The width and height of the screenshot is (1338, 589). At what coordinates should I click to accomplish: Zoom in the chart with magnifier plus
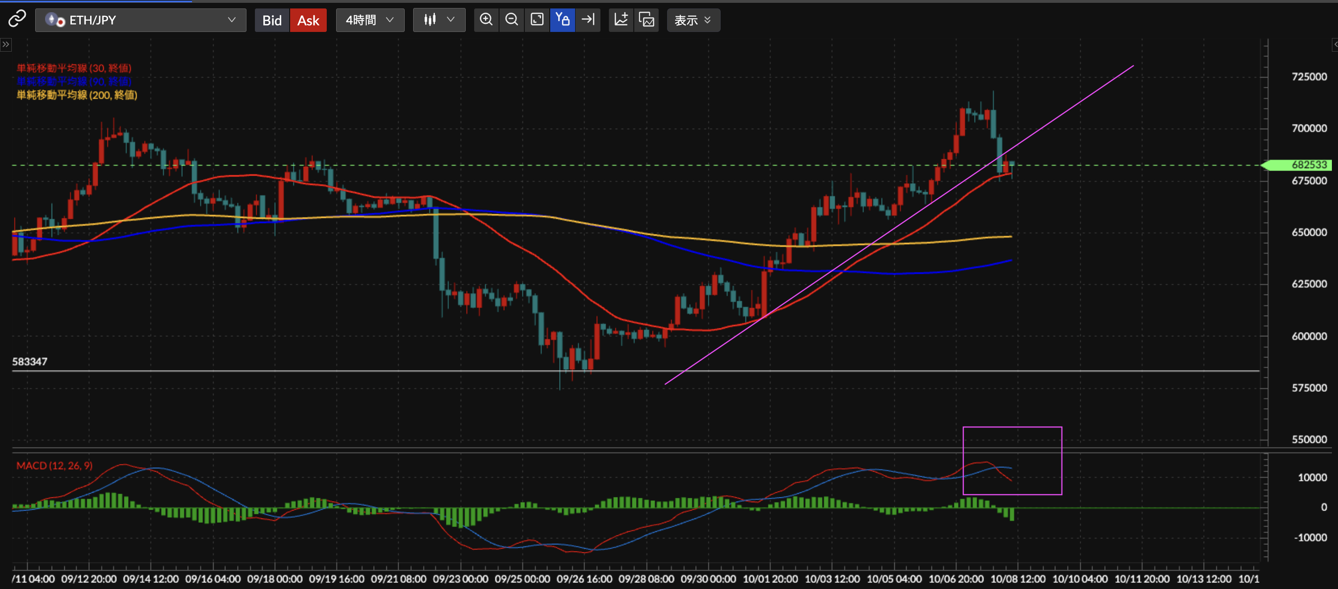(486, 20)
